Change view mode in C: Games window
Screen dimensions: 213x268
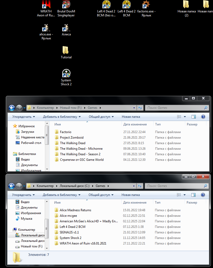tap(179, 195)
